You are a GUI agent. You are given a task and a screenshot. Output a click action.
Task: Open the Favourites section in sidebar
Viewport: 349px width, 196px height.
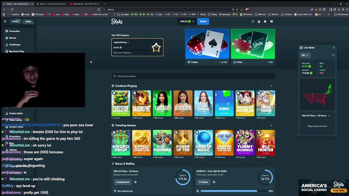pyautogui.click(x=14, y=31)
